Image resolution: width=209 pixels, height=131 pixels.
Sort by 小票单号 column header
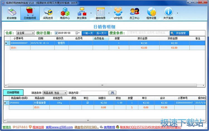18,38
